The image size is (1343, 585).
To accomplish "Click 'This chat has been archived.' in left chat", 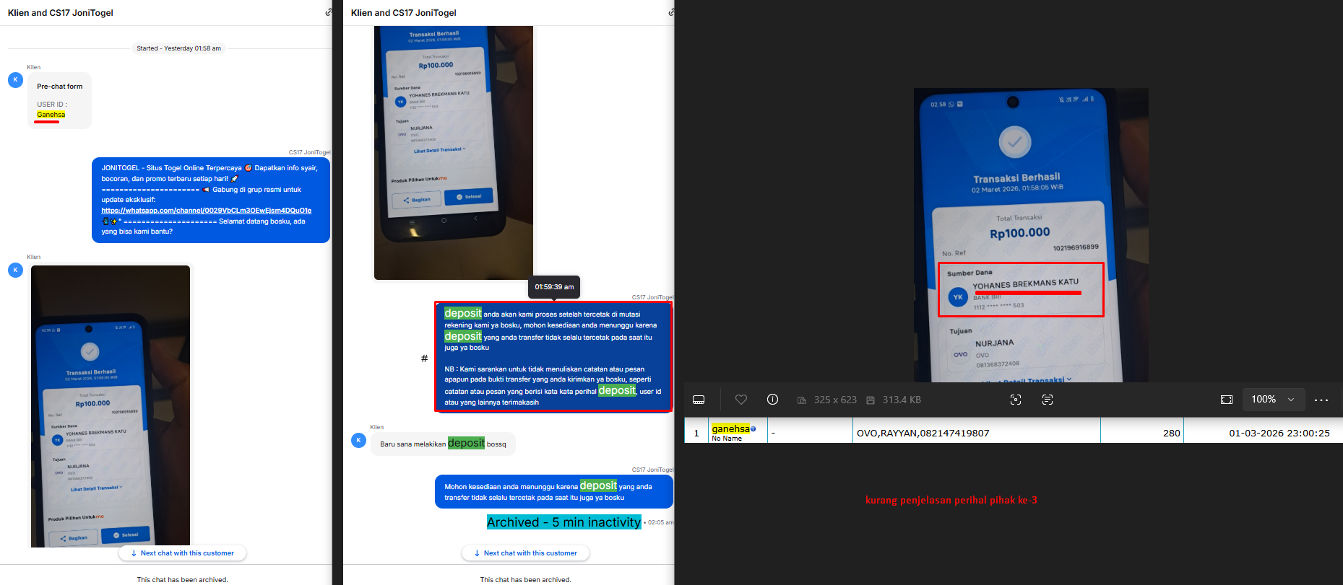I will (183, 580).
